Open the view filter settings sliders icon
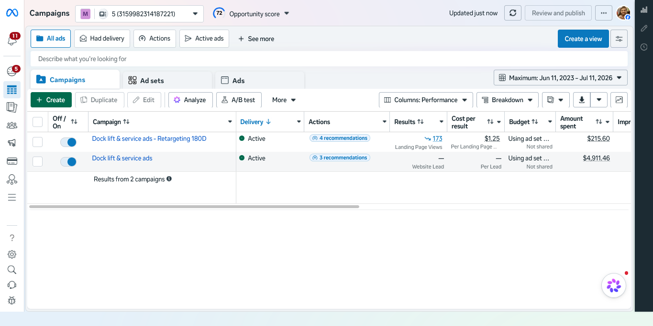Image resolution: width=653 pixels, height=326 pixels. coord(619,39)
